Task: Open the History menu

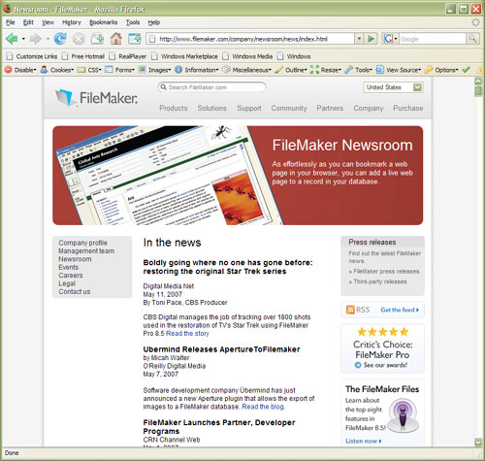Action: [x=72, y=22]
